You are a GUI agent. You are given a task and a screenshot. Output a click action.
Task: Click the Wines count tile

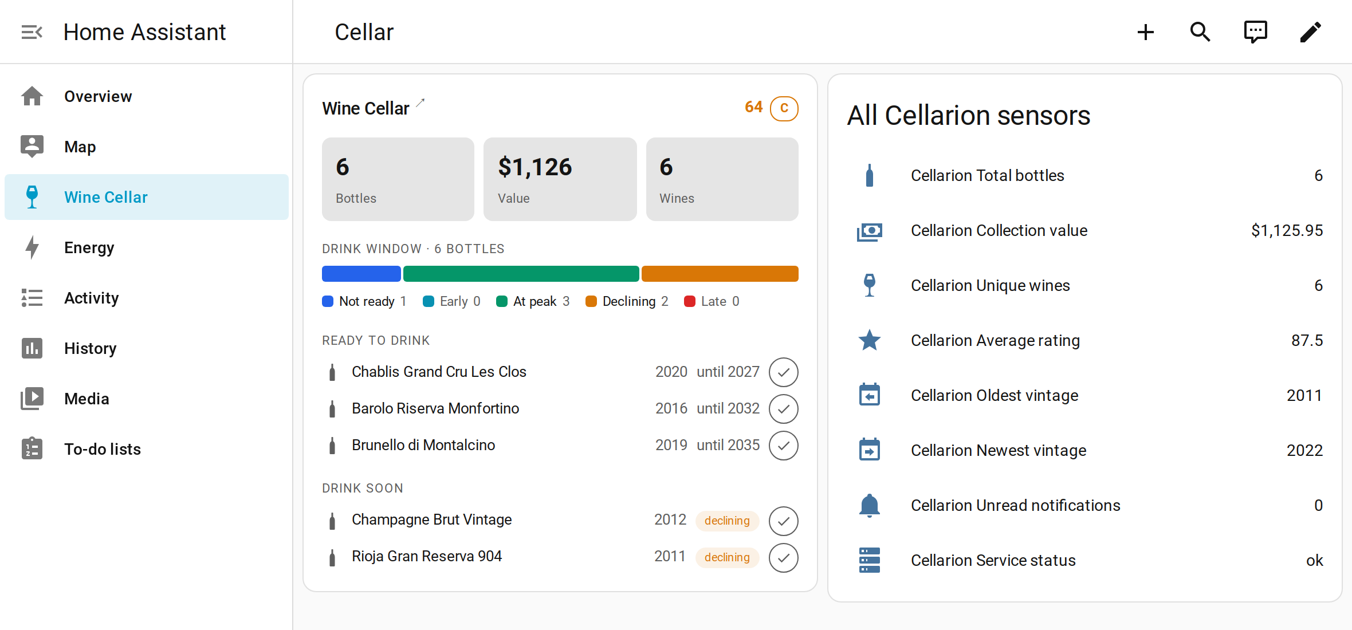722,179
